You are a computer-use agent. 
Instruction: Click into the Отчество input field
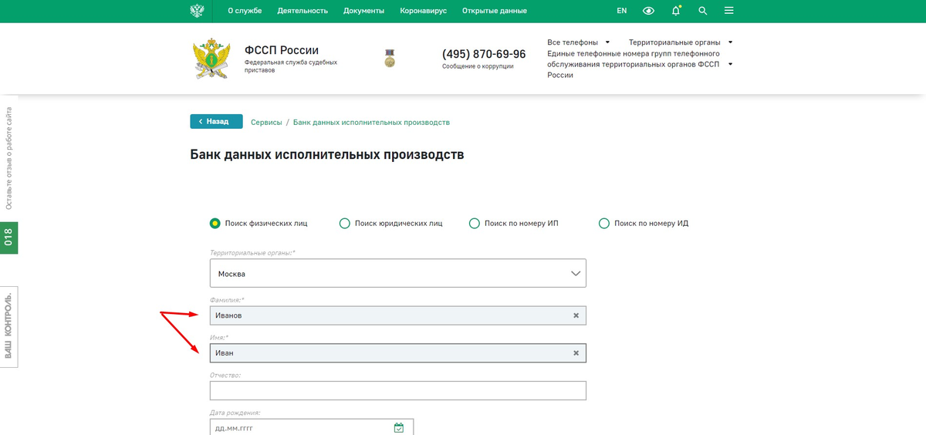[x=397, y=390]
